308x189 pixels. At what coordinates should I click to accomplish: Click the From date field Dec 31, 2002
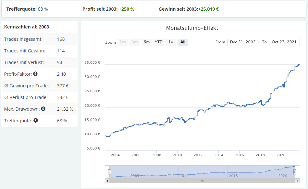(243, 42)
